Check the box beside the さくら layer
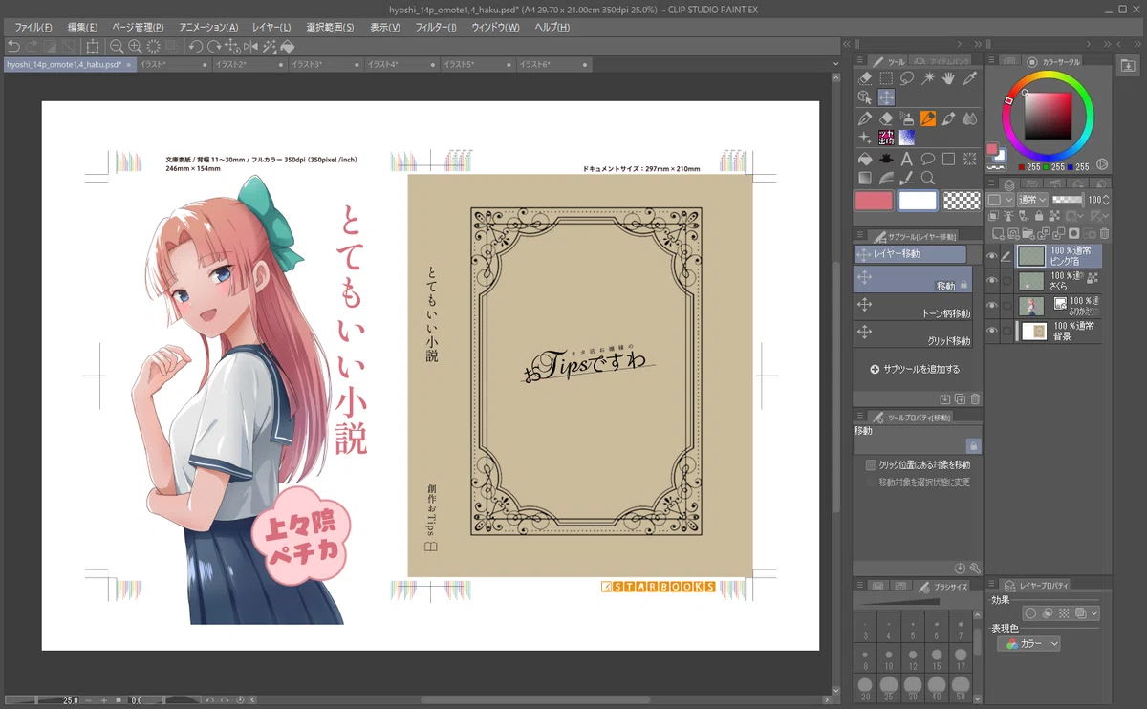Screen dimensions: 1147x709 click(1006, 281)
